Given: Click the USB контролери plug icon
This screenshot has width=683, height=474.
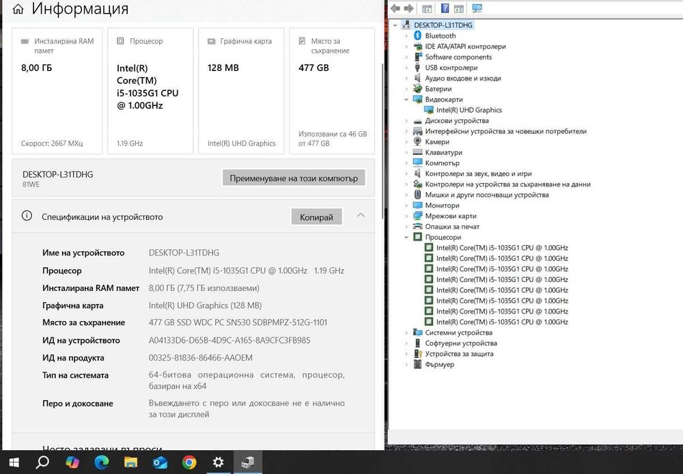Looking at the screenshot, I should [x=417, y=68].
